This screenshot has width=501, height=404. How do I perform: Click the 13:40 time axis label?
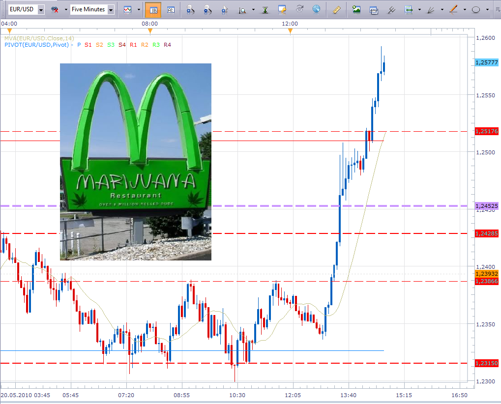[x=348, y=395]
